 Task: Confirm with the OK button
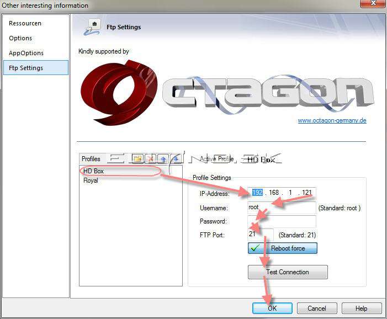pyautogui.click(x=272, y=309)
